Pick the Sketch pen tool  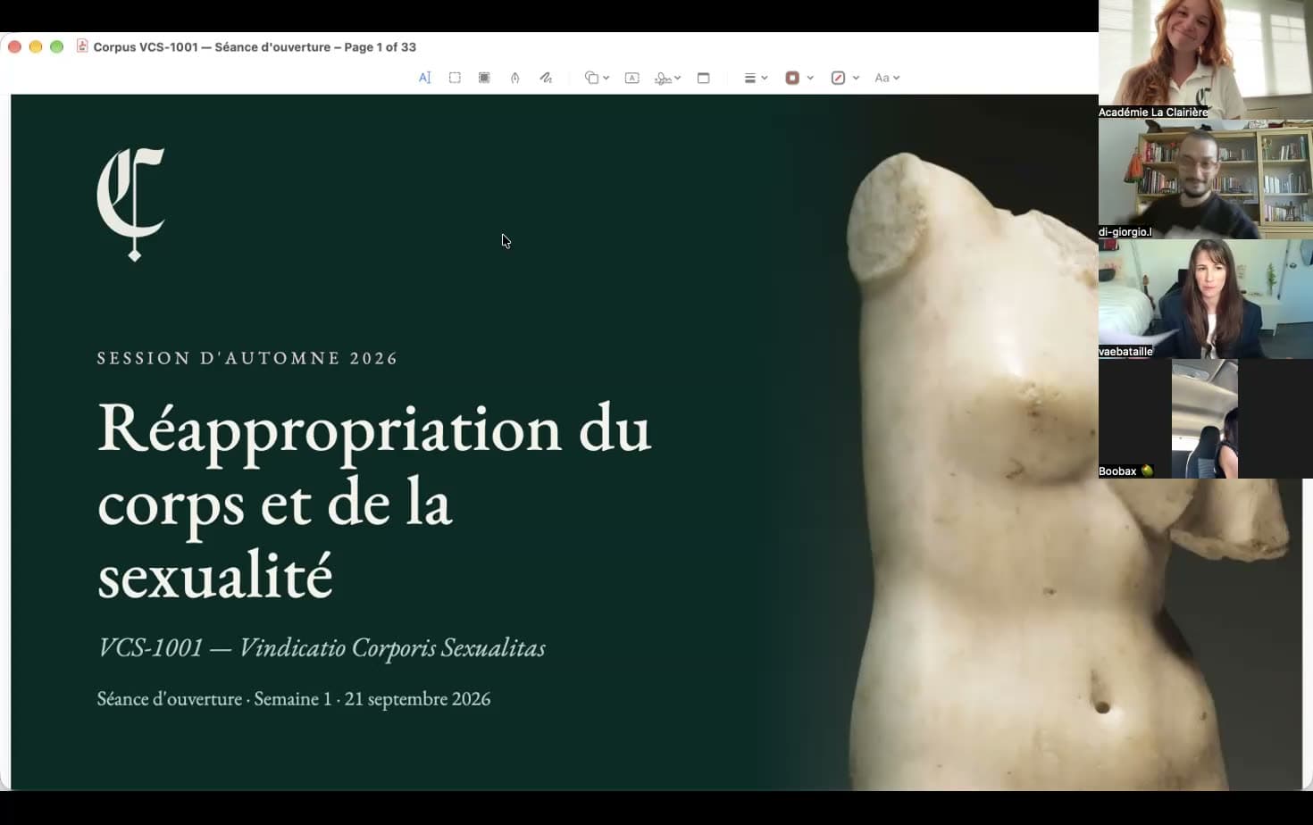click(x=515, y=78)
